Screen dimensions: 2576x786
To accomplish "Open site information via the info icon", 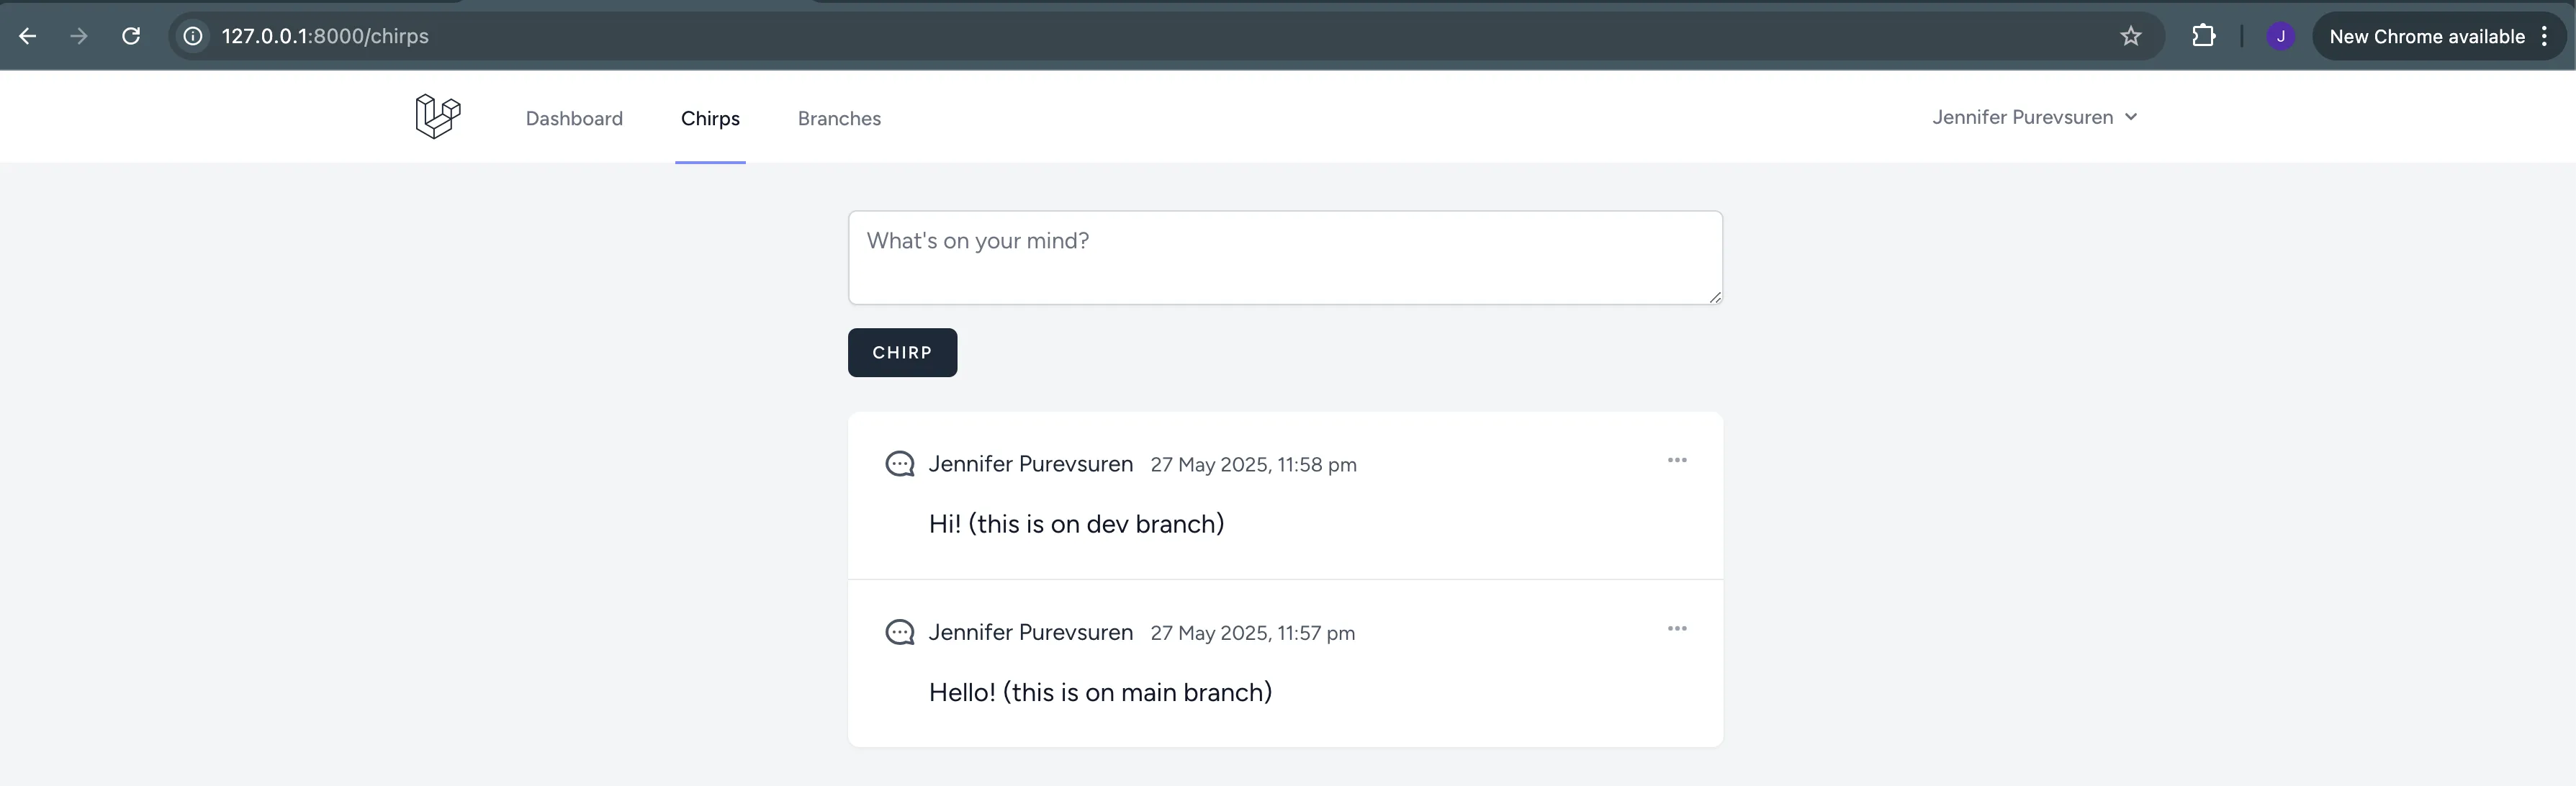I will (x=191, y=36).
